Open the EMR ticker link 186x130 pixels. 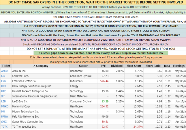pos(4,81)
